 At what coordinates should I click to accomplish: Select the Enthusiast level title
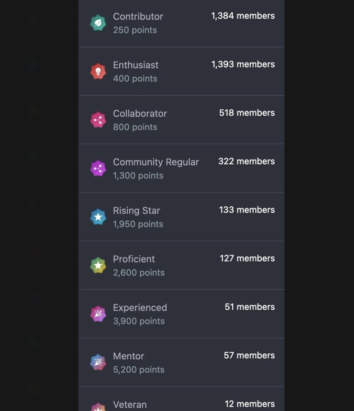pyautogui.click(x=135, y=65)
